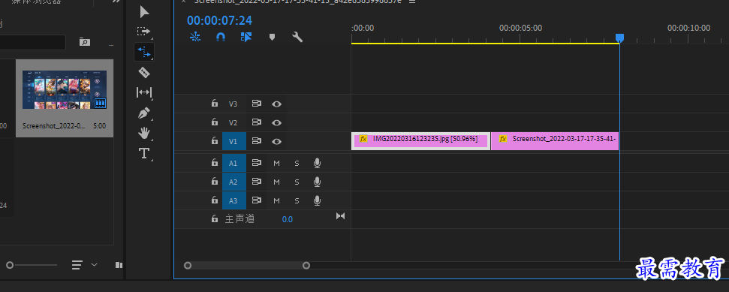
Task: Select the Screenshot_2022-03-17 clip on V1
Action: tap(555, 141)
